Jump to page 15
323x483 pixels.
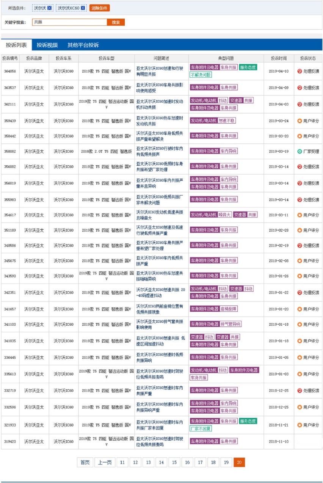click(174, 462)
